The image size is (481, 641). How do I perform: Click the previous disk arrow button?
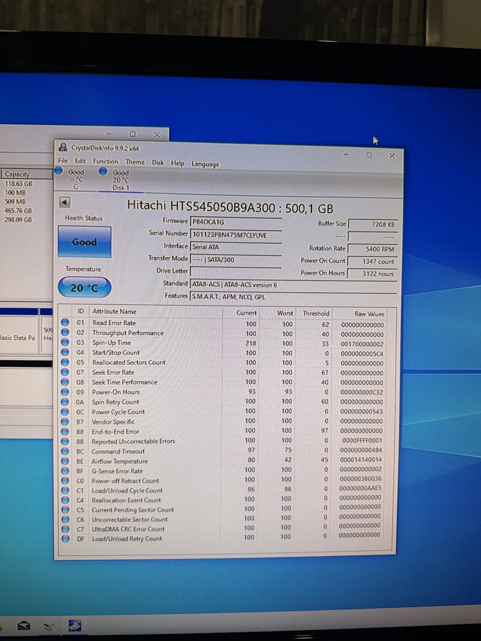64,202
